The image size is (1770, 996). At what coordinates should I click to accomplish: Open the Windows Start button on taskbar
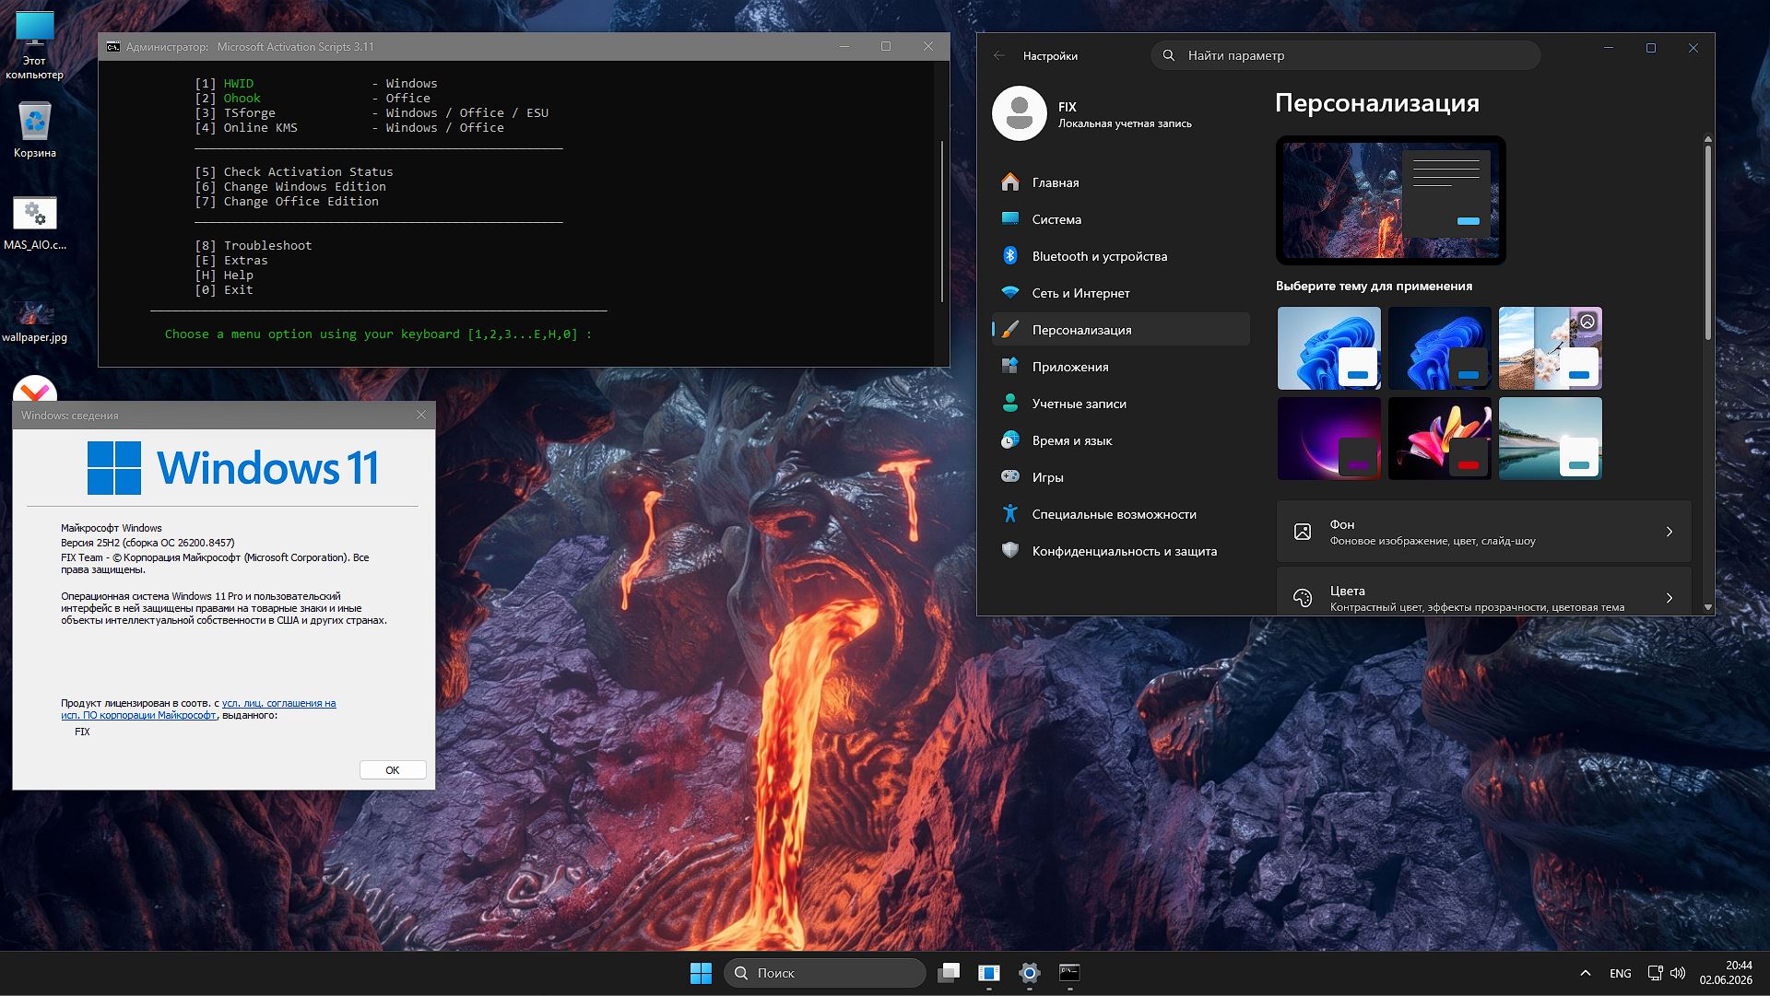coord(701,973)
